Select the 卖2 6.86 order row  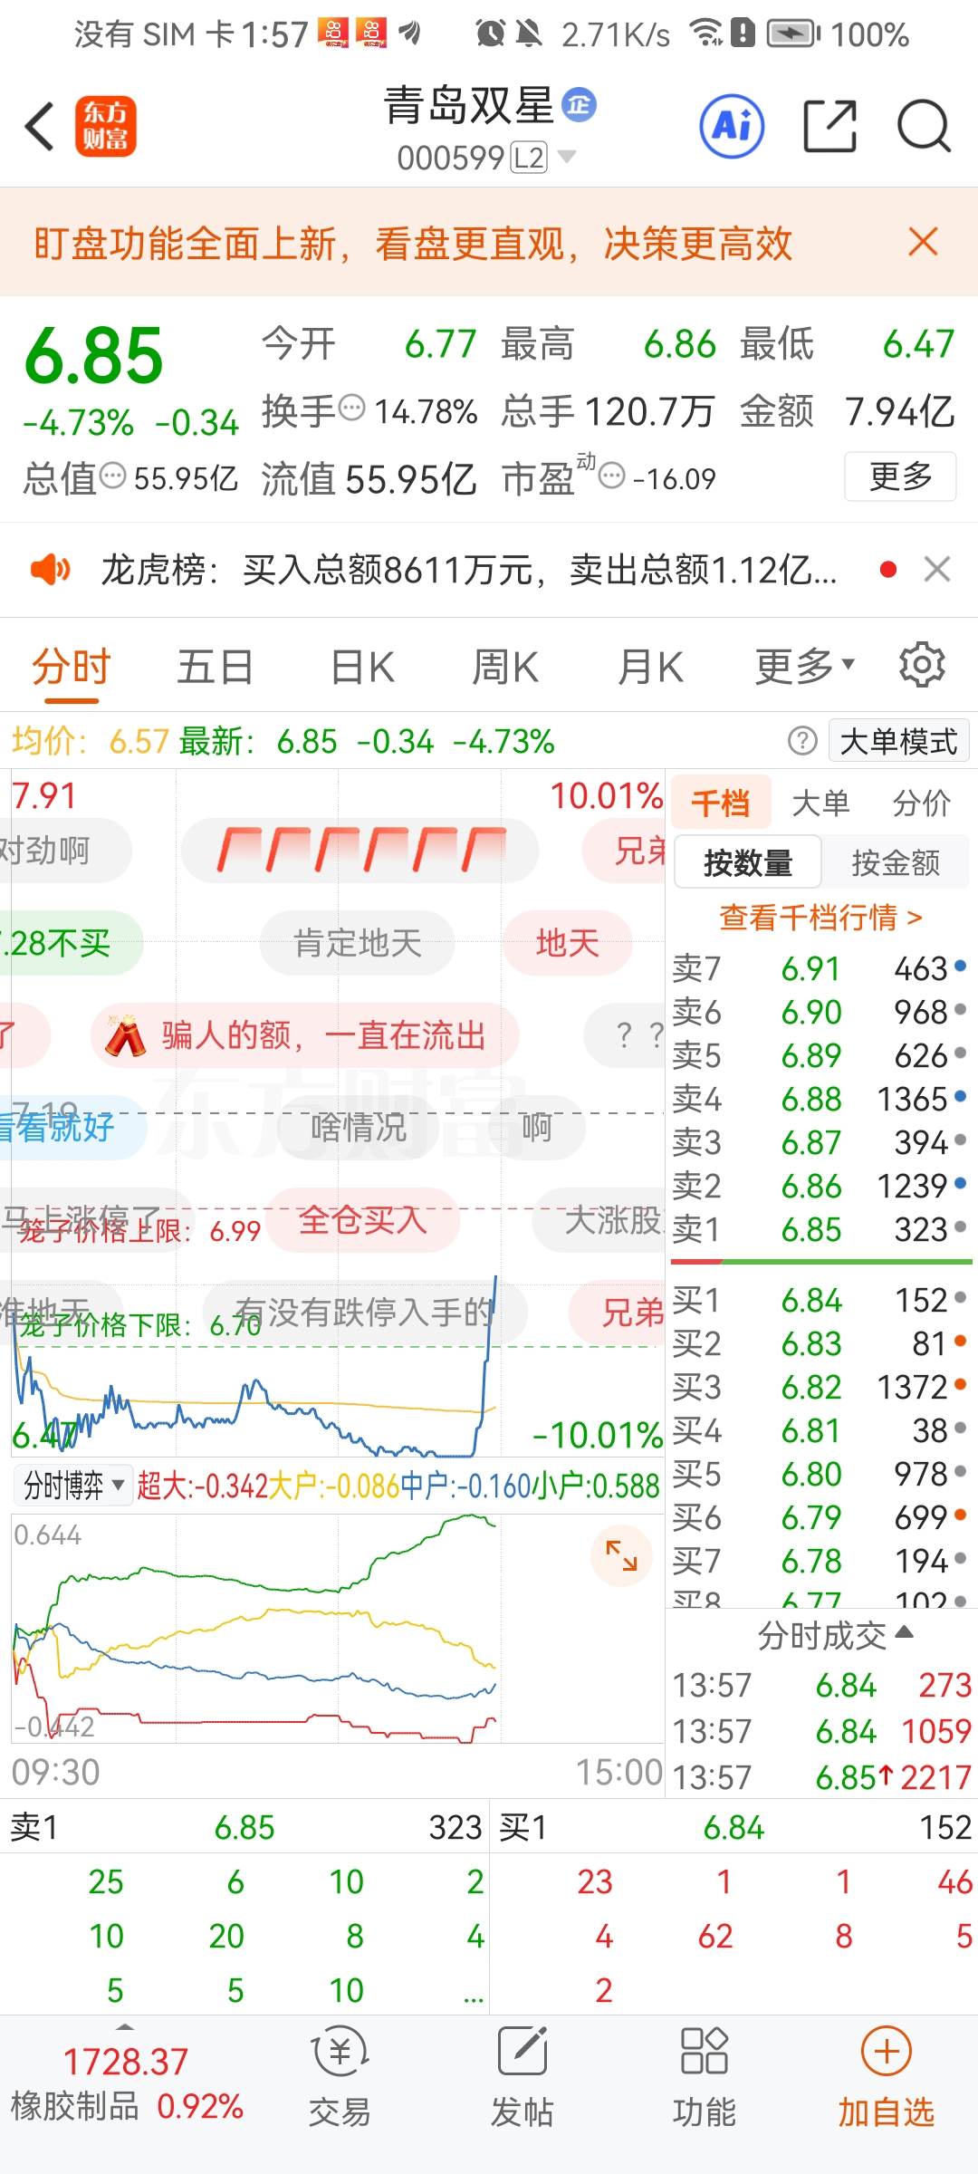(x=820, y=1186)
